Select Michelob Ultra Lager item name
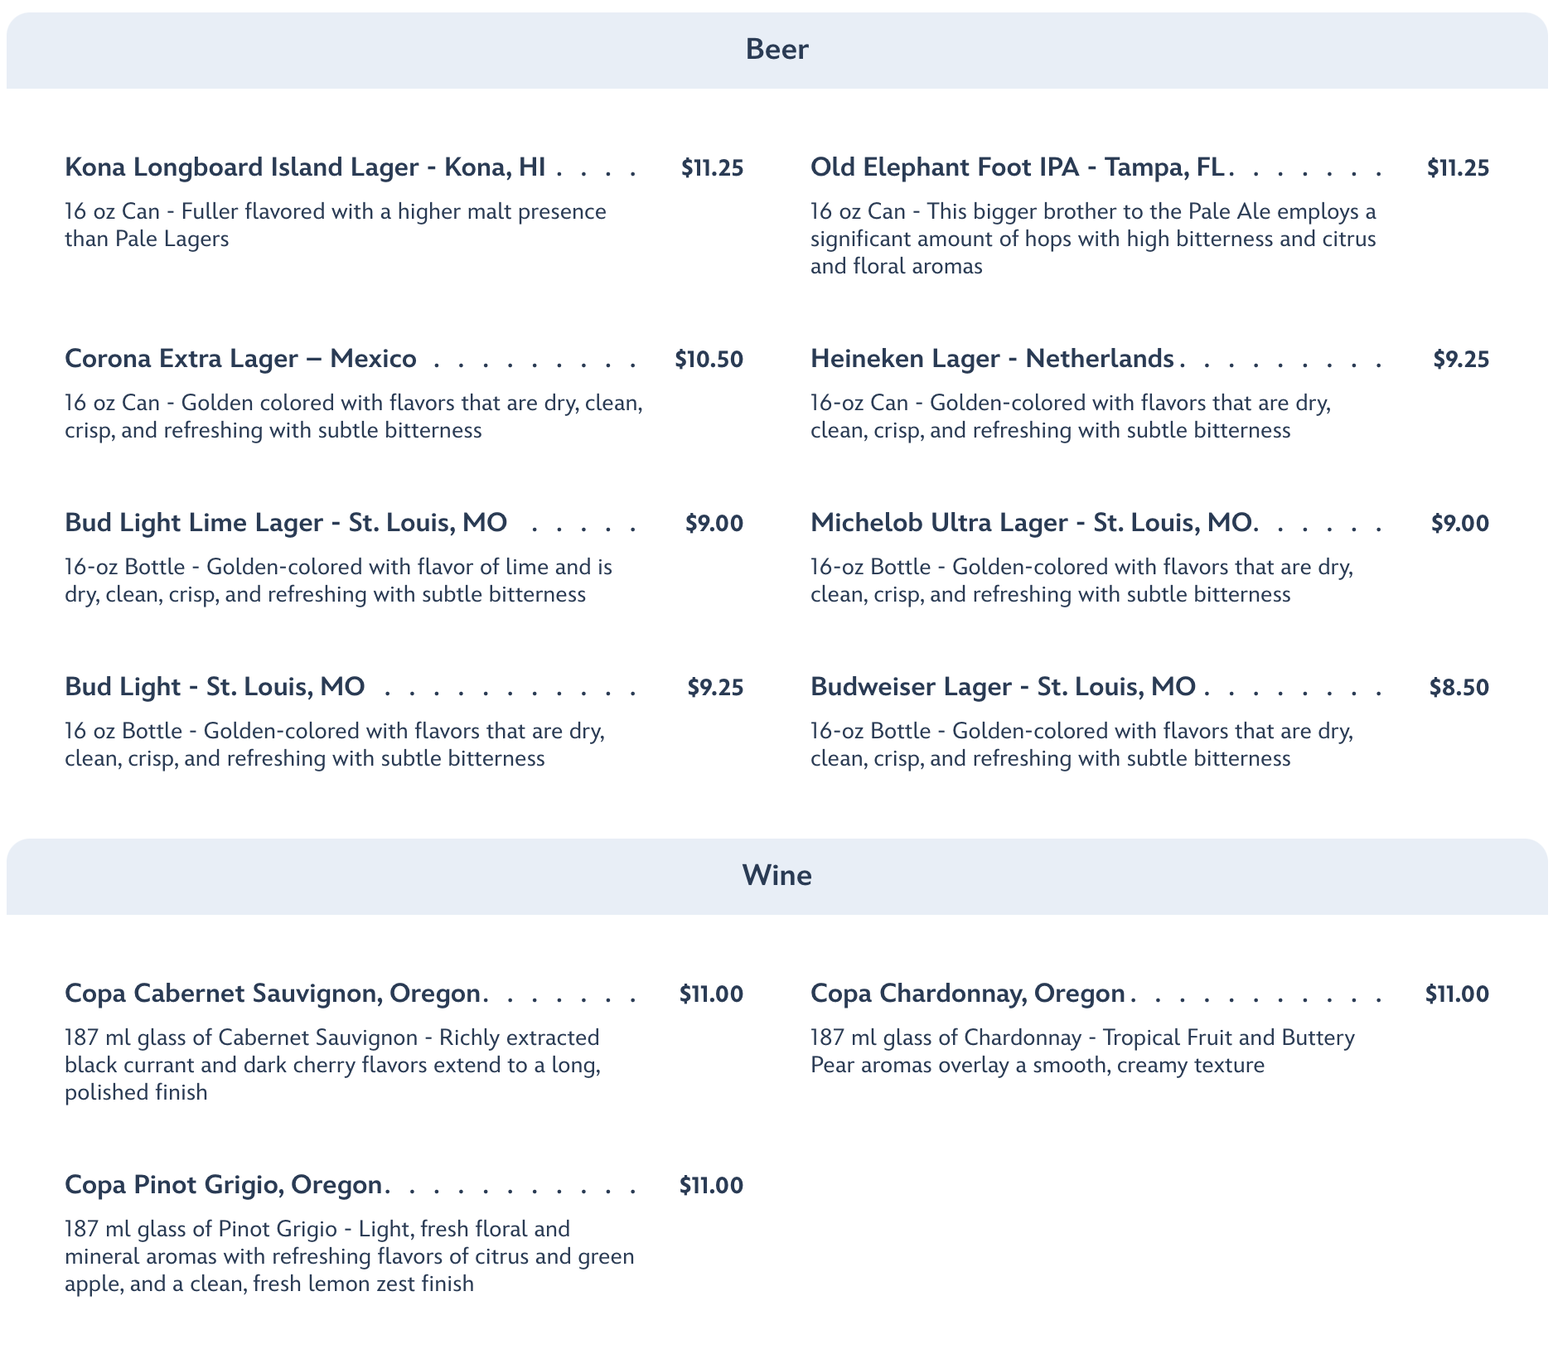The width and height of the screenshot is (1553, 1359). click(x=1031, y=523)
